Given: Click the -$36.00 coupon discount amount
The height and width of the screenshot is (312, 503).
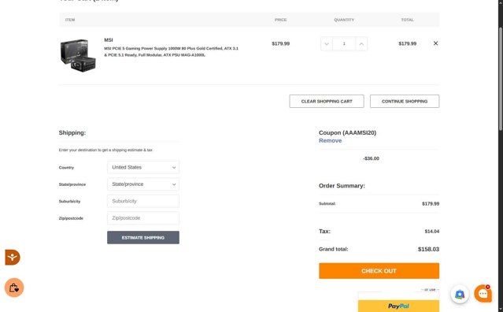Looking at the screenshot, I should (372, 158).
